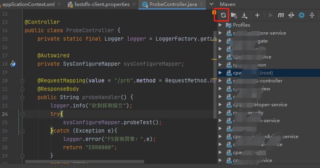Click Maven module icon beside 'n-service'
Viewport: 320px width, 168px height.
[x=229, y=121]
